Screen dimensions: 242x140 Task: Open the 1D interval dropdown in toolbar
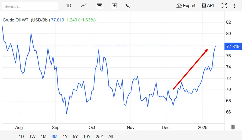coord(69,6)
